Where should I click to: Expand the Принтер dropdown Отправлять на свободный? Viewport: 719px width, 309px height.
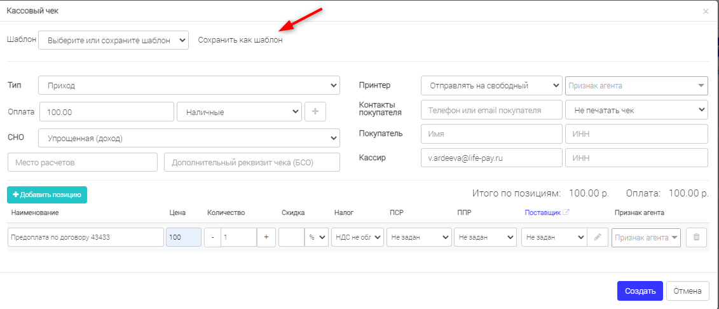pos(491,85)
